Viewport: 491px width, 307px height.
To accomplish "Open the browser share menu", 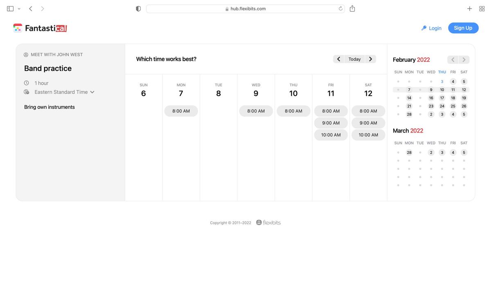I will point(352,8).
